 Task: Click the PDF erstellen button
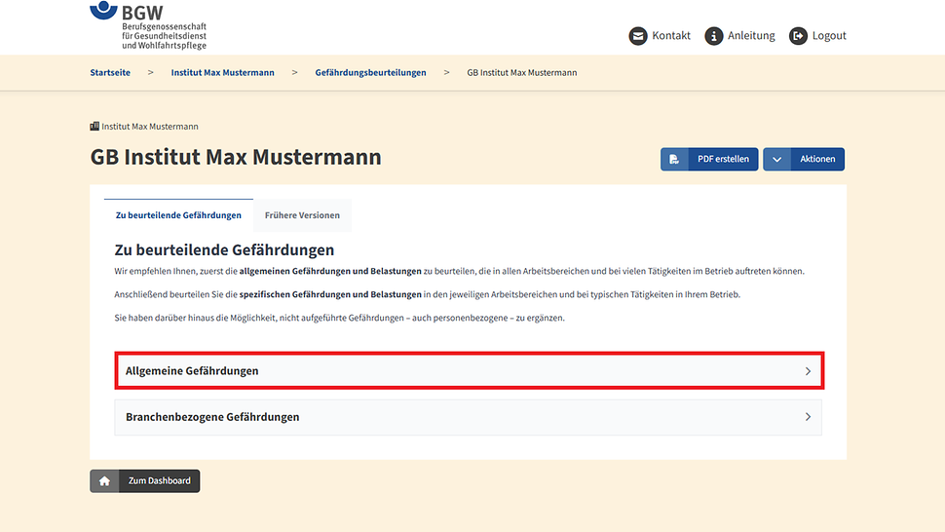[x=709, y=159]
